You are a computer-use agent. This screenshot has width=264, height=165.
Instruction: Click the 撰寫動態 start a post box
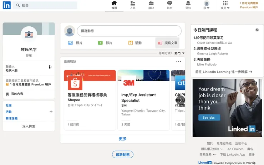pos(129,31)
